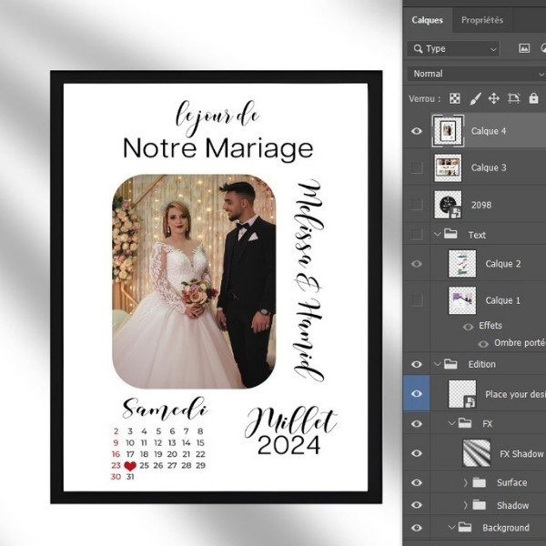Image resolution: width=546 pixels, height=546 pixels.
Task: Open the layer filter Type dropdown
Action: point(454,49)
